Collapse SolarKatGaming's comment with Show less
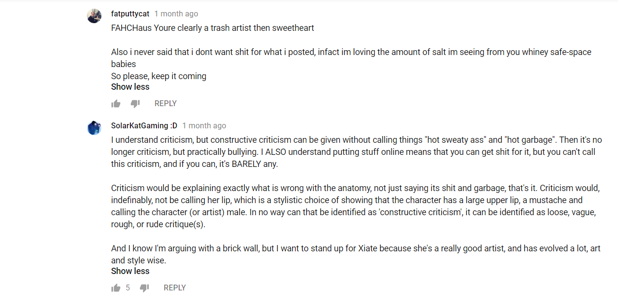 [130, 271]
